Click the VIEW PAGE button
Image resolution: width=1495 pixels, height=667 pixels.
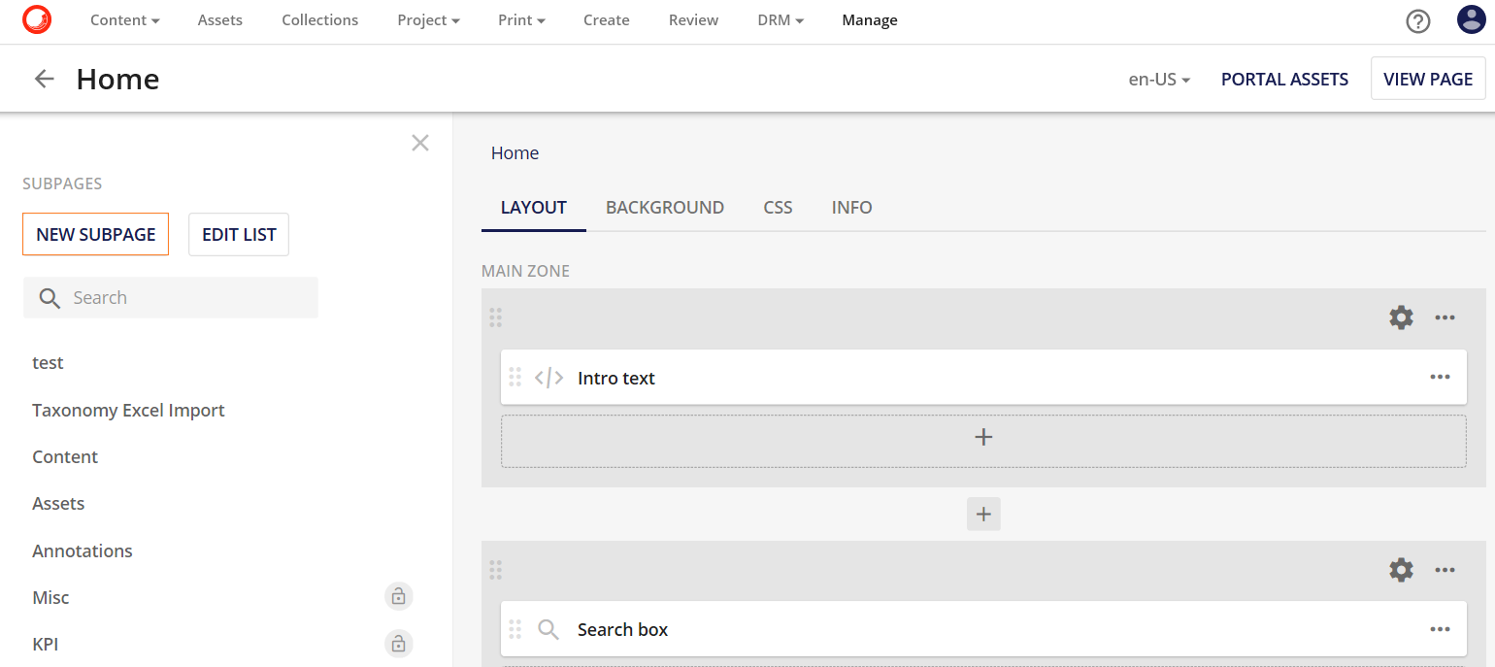pyautogui.click(x=1428, y=79)
